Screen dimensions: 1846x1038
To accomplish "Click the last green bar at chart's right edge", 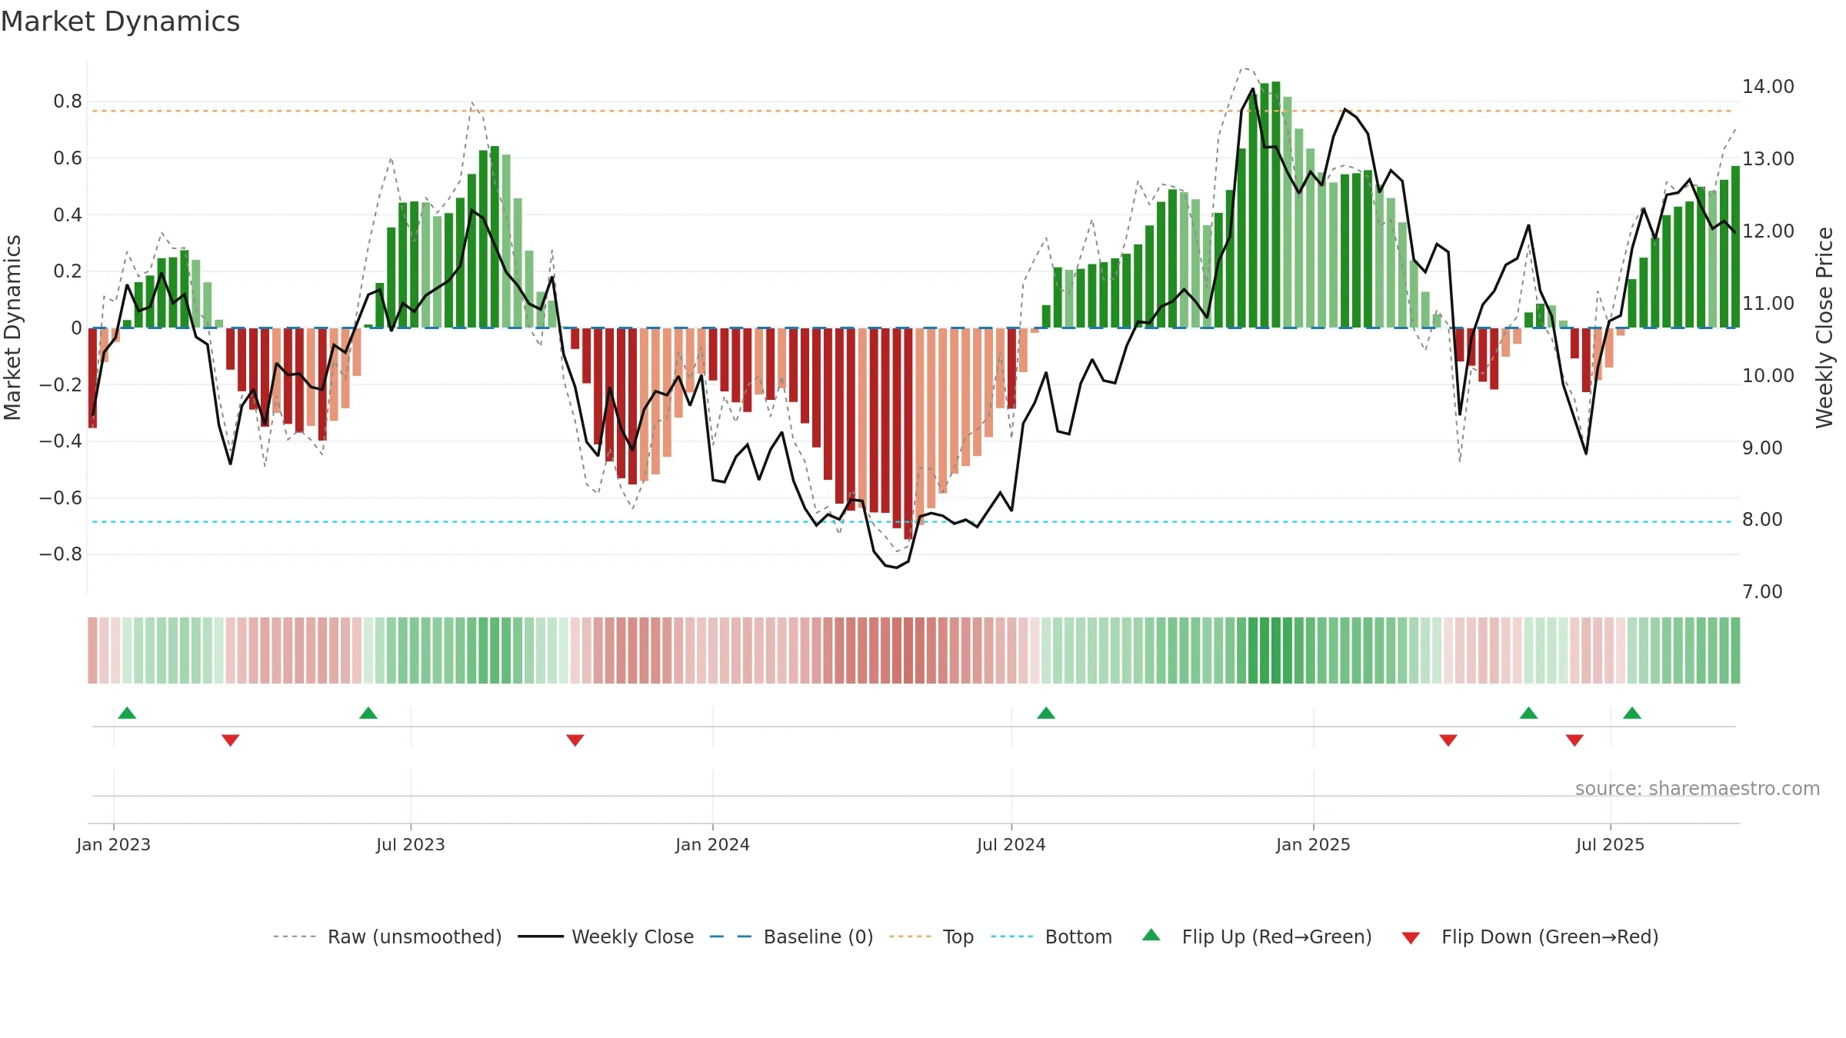I will [x=1735, y=247].
